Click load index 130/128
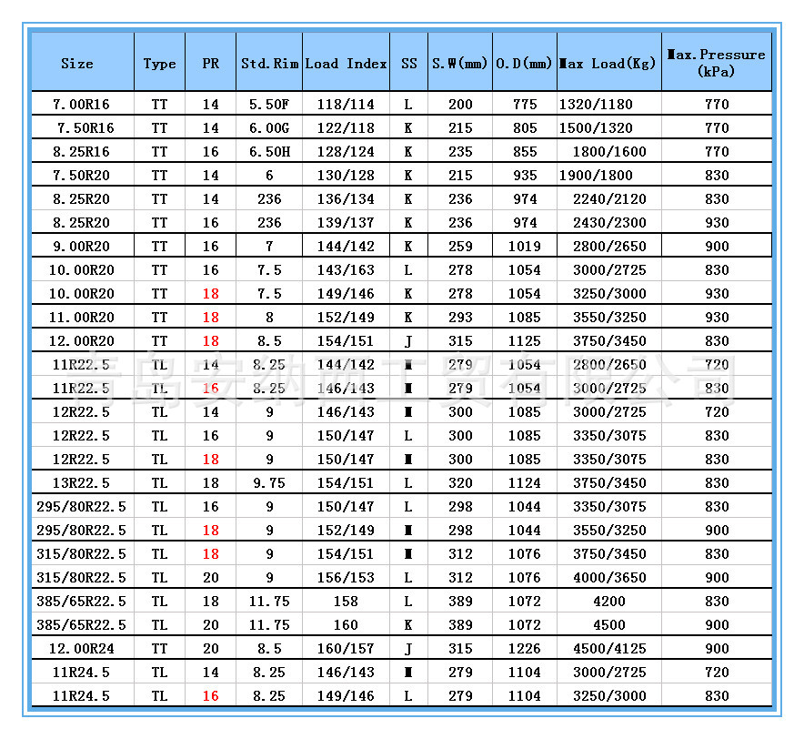 346,175
